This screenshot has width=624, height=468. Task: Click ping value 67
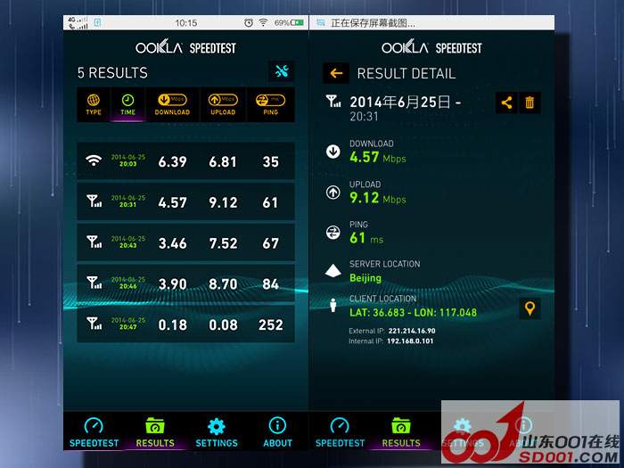click(x=271, y=243)
